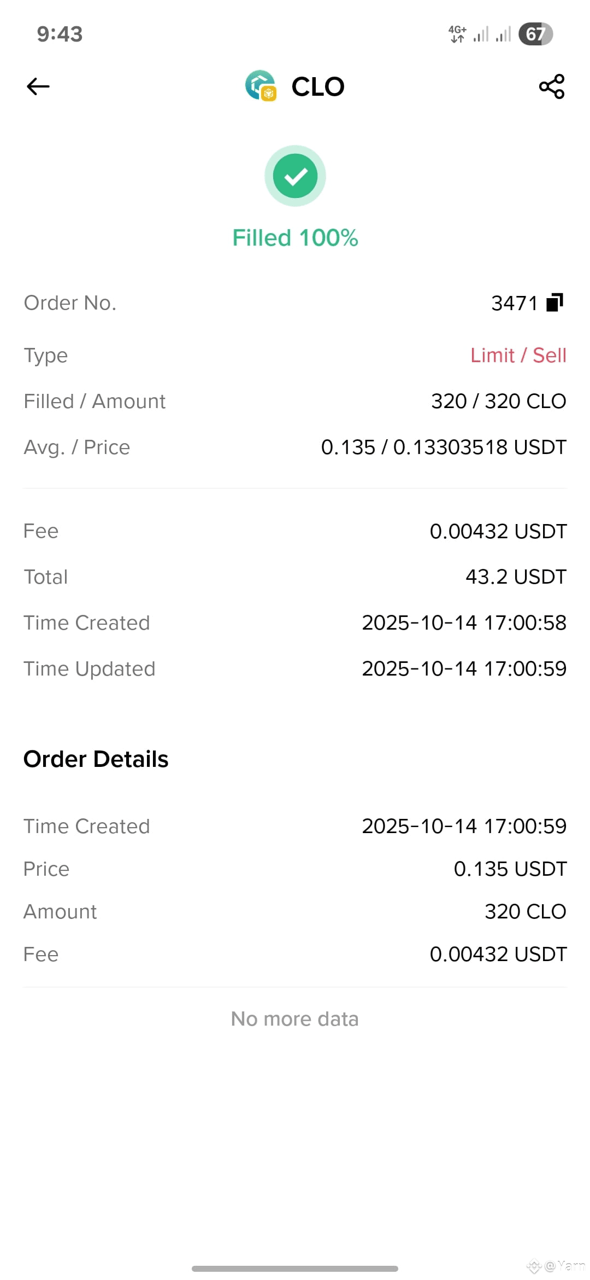Tap the 9:43 clock in status bar
This screenshot has height=1280, width=590.
coord(60,34)
